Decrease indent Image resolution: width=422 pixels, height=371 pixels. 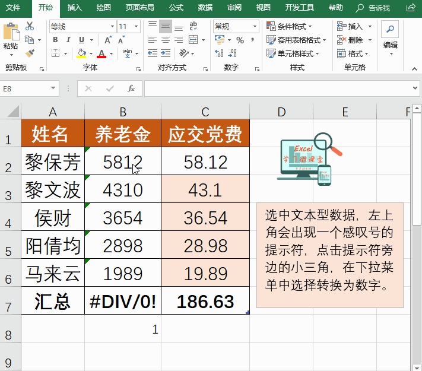[x=153, y=53]
